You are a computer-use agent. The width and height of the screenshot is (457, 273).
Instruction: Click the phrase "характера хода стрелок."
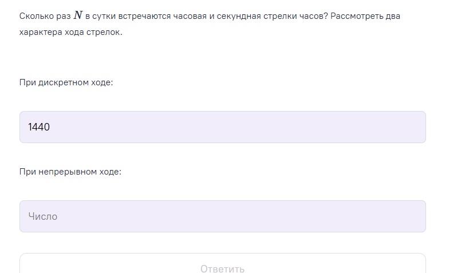70,32
